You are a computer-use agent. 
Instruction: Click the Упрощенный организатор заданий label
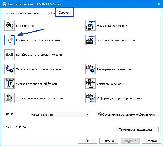point(39,98)
